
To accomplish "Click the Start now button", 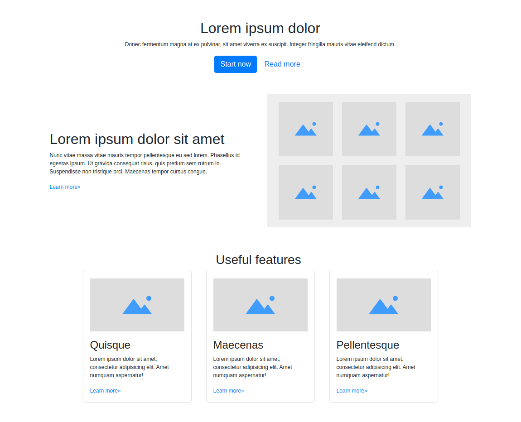I will click(x=236, y=64).
